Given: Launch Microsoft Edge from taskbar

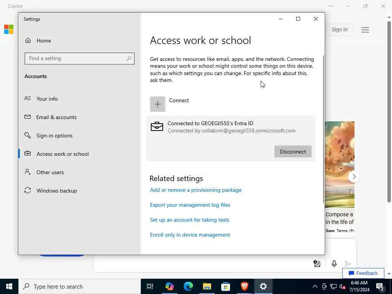Looking at the screenshot, I should click(188, 286).
